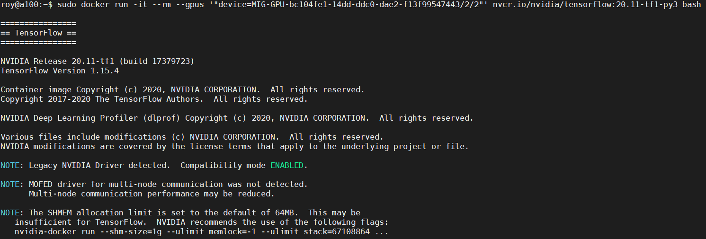Click the 'Various files include modifications' line
The width and height of the screenshot is (706, 239).
pos(95,137)
